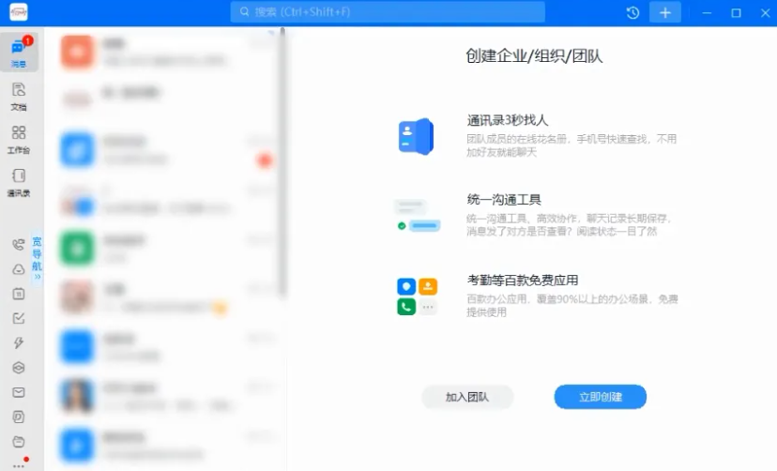Click the lightning bolt icon in sidebar
777x471 pixels.
click(19, 343)
